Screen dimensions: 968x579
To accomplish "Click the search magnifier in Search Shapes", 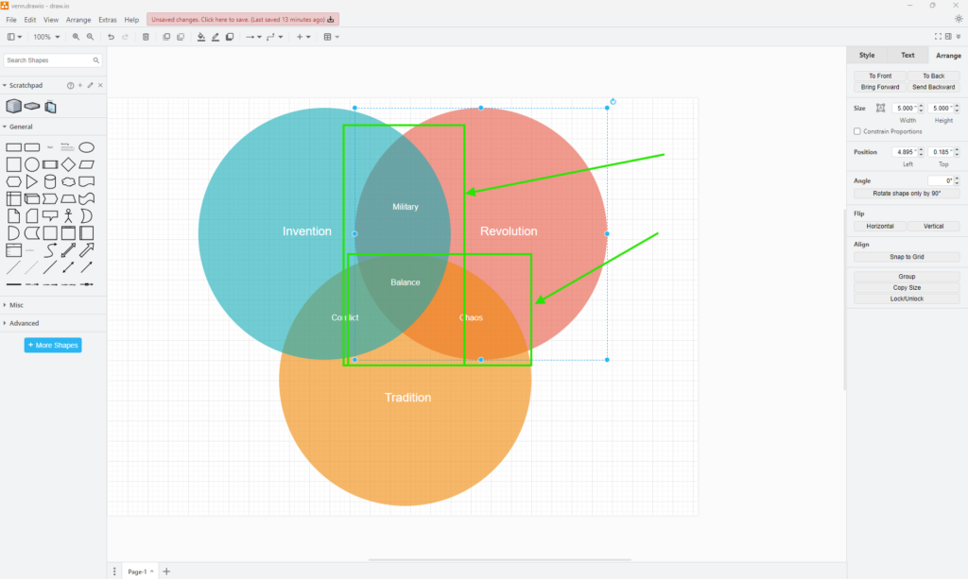I will pyautogui.click(x=96, y=60).
